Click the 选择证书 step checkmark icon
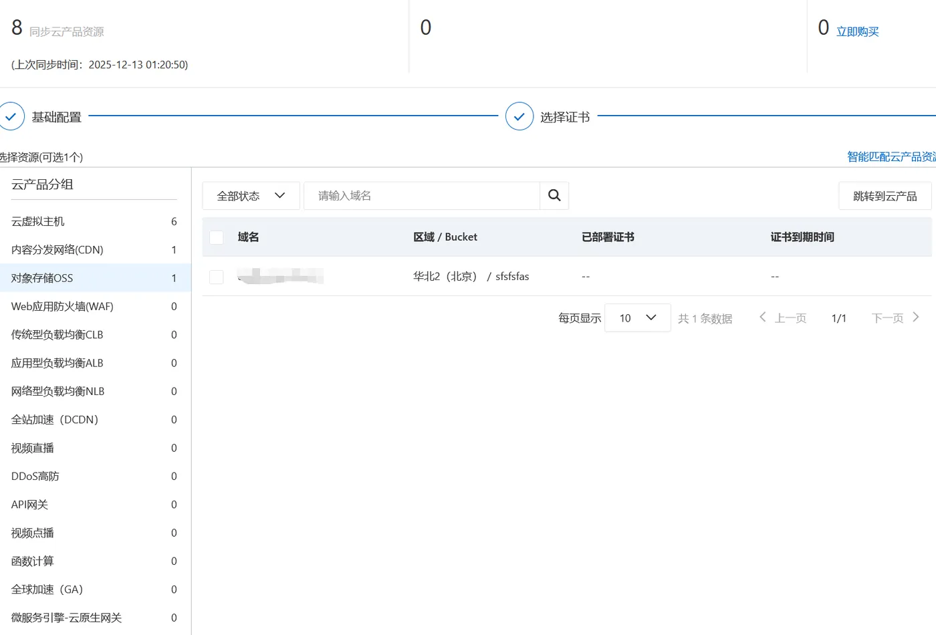Viewport: 936px width, 635px height. [519, 116]
